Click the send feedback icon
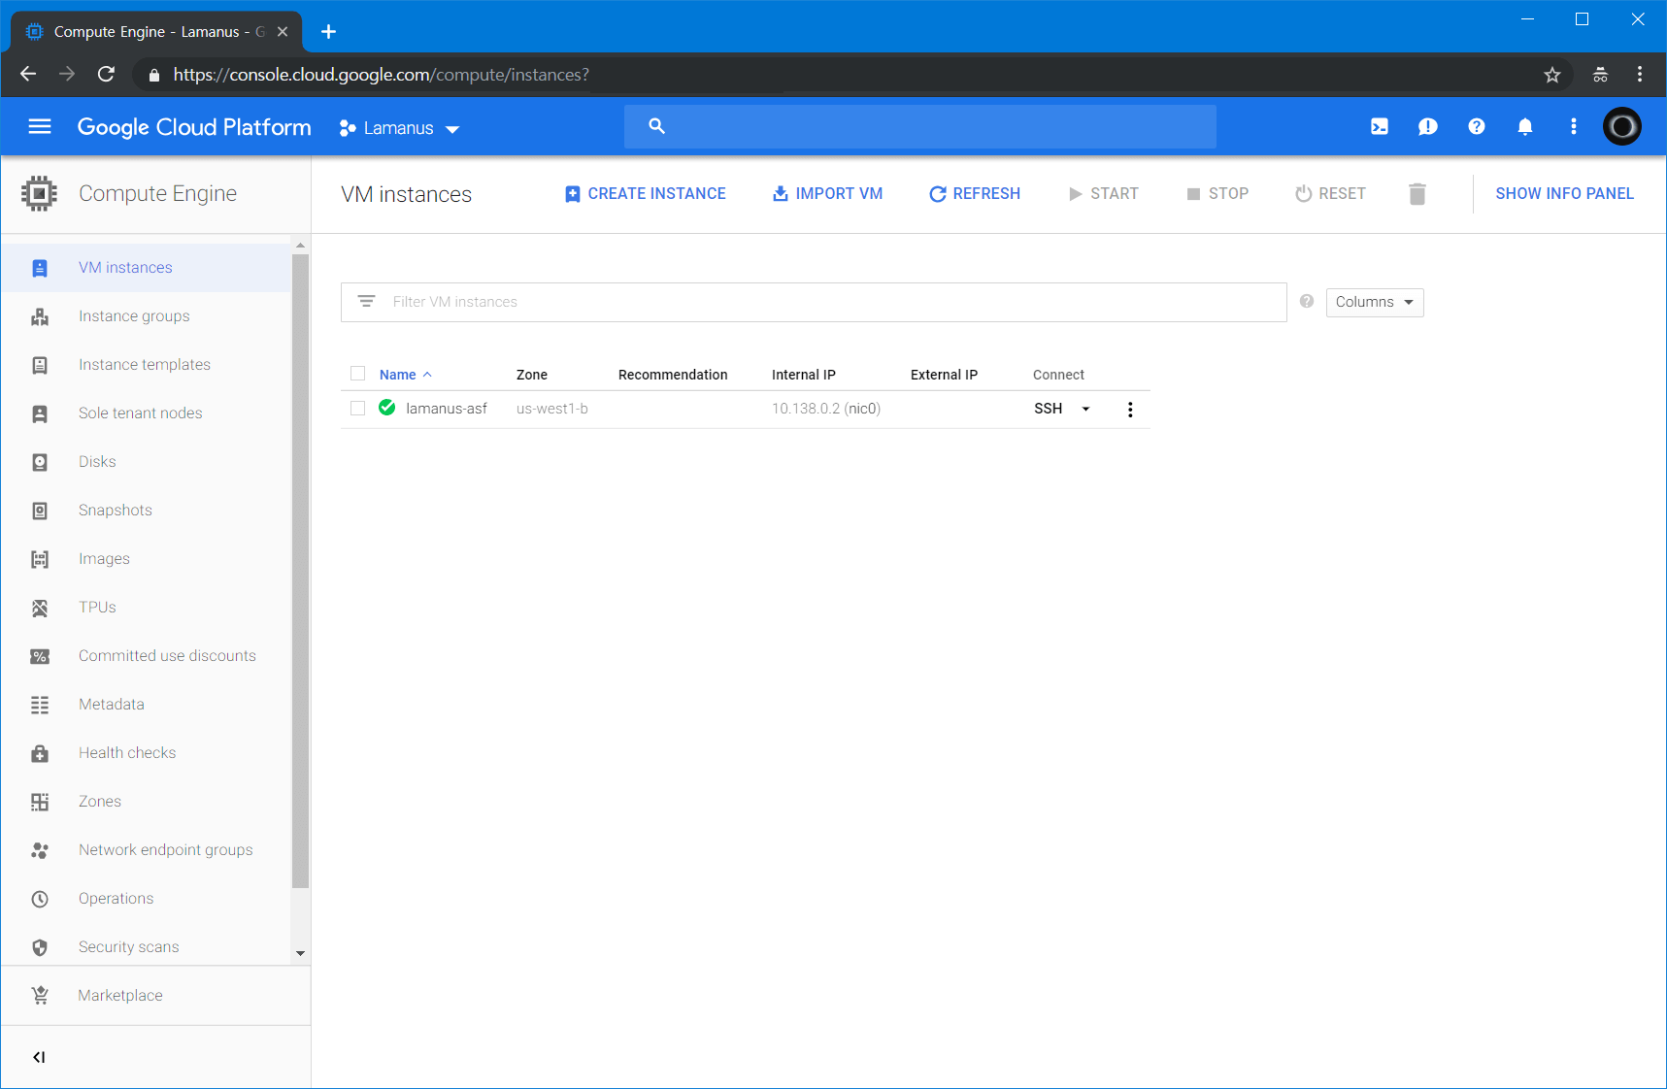 point(1427,127)
